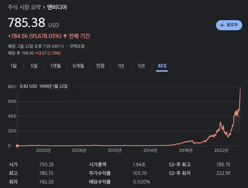Viewport: 248px width, 188px height.
Task: Click the 2018년 axis label
Action: click(x=186, y=150)
